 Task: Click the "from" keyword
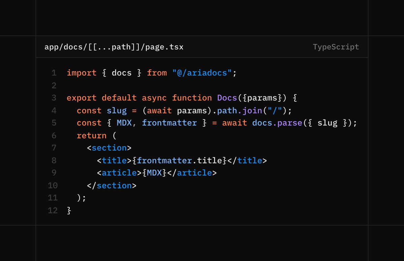[x=157, y=73]
